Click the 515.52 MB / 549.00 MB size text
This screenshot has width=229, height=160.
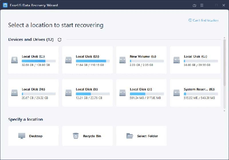click(x=199, y=98)
